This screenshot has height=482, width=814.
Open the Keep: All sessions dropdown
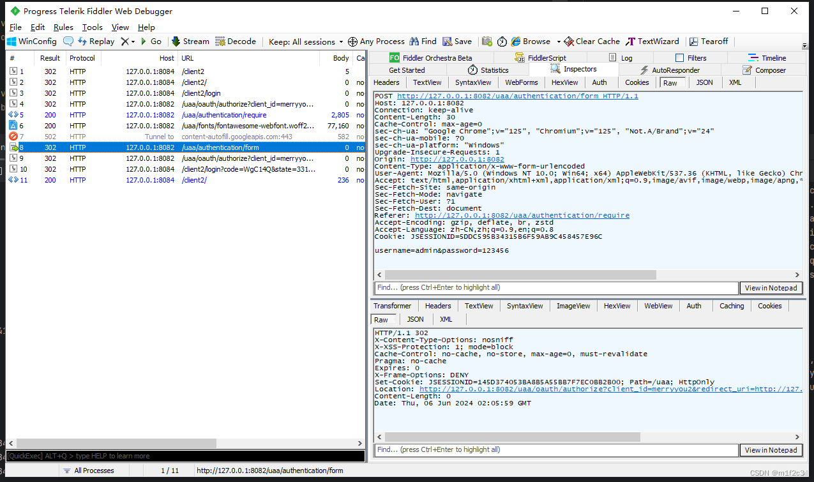pos(306,41)
